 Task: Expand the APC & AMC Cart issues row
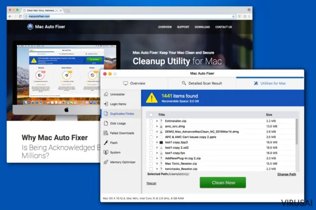(157, 137)
